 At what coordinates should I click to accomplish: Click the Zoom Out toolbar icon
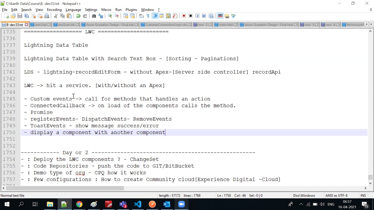[117, 16]
